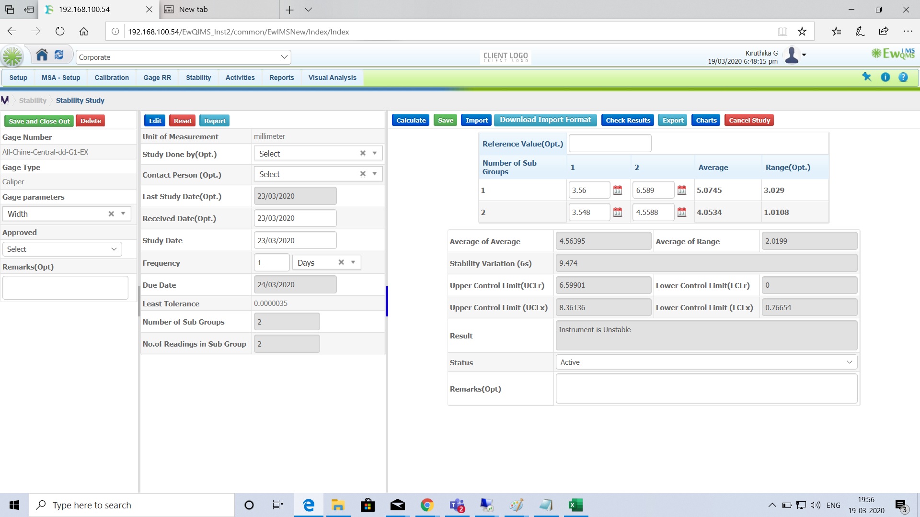
Task: Open the MSA - Setup menu
Action: coord(61,78)
